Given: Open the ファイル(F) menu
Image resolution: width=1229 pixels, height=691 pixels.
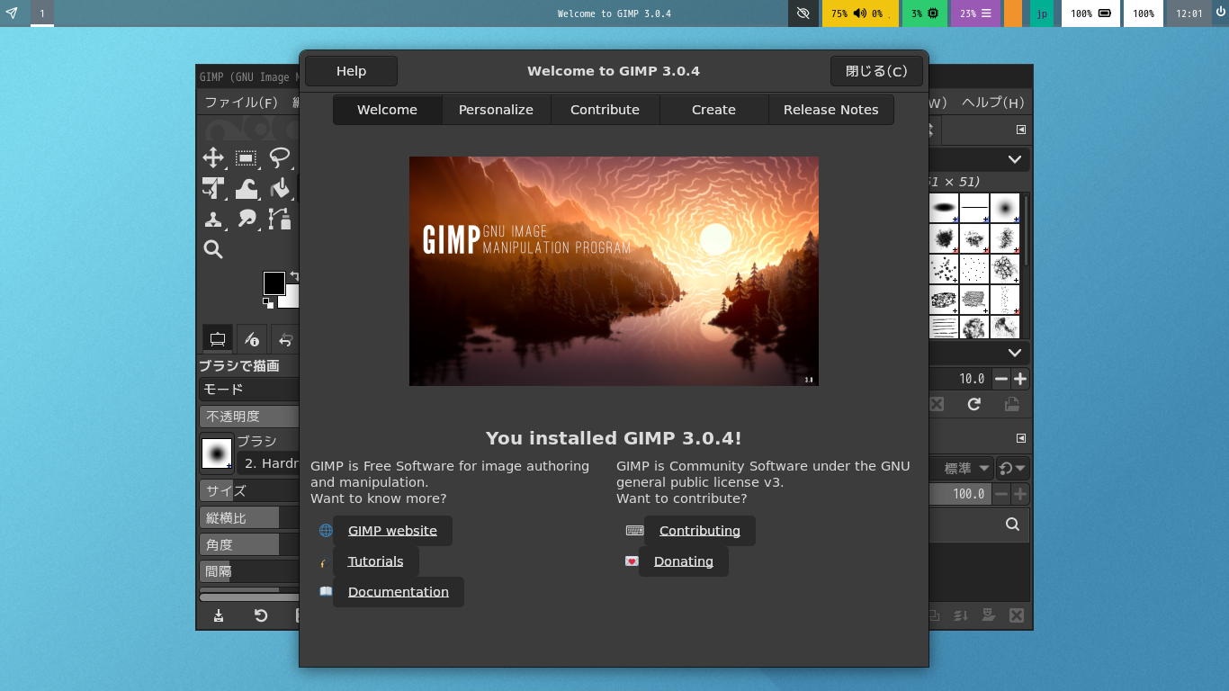Looking at the screenshot, I should coord(241,103).
